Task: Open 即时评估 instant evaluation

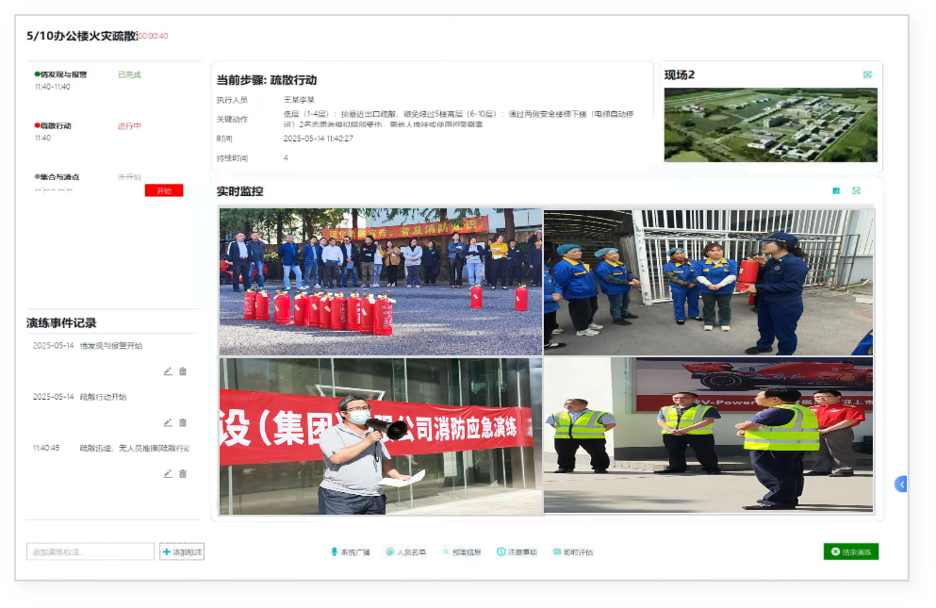Action: pyautogui.click(x=572, y=552)
